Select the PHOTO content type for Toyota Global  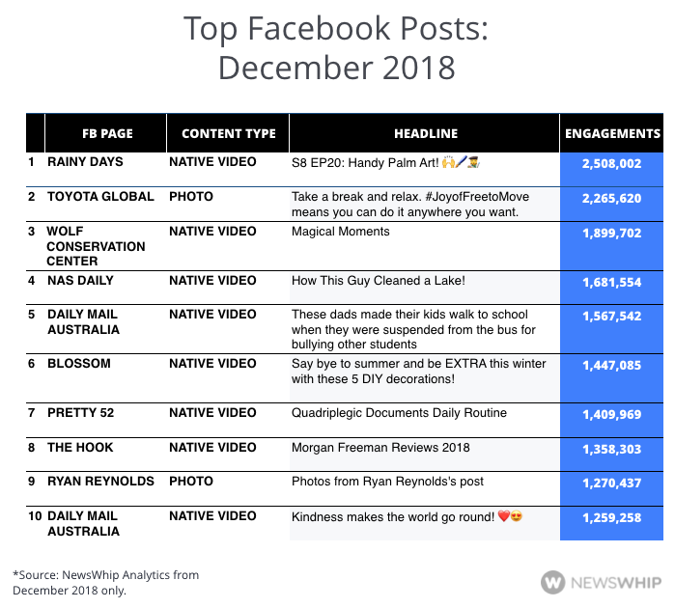[191, 197]
